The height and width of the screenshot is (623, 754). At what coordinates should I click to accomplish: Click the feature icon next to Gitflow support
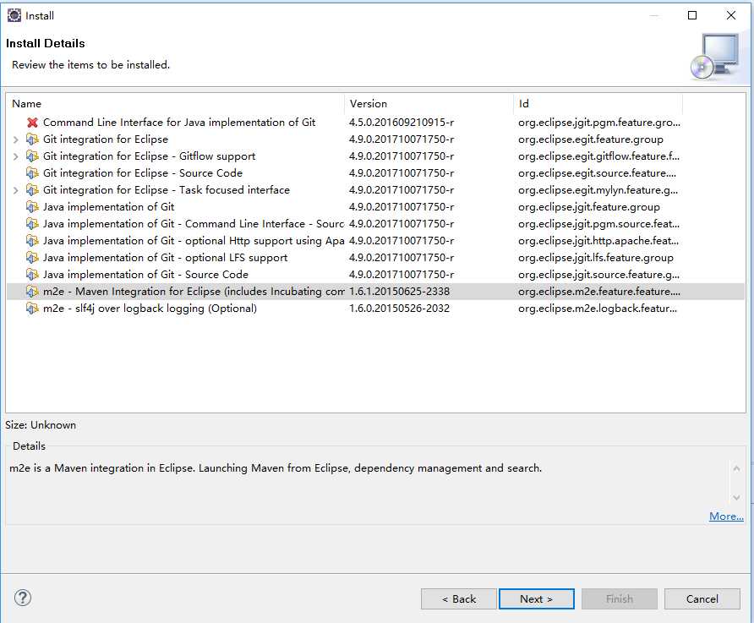(32, 156)
